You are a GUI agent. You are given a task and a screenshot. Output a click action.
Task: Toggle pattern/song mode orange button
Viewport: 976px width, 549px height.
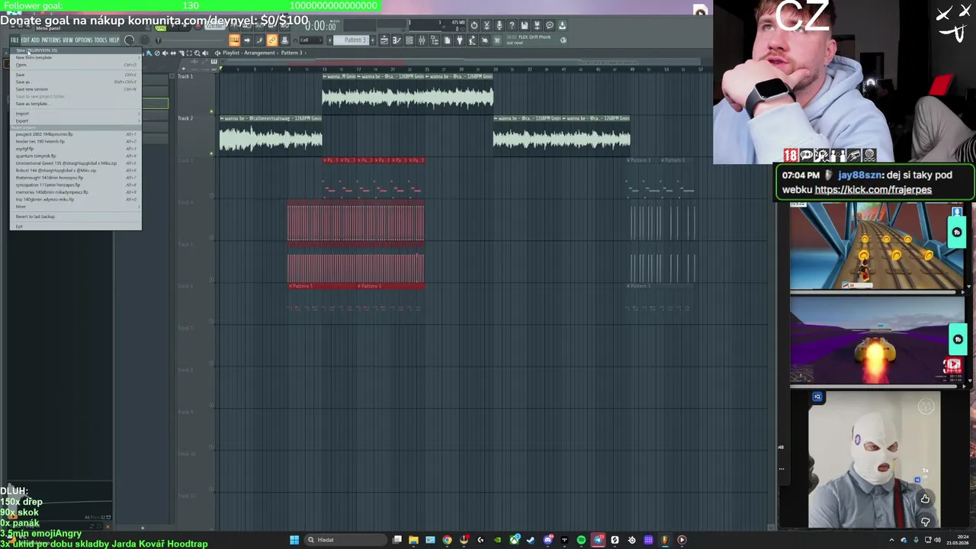pyautogui.click(x=234, y=40)
